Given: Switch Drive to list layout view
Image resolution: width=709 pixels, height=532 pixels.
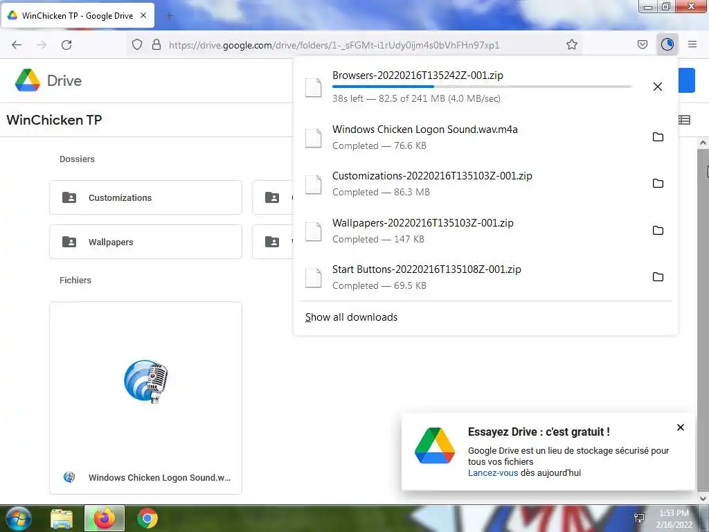Looking at the screenshot, I should pos(685,119).
